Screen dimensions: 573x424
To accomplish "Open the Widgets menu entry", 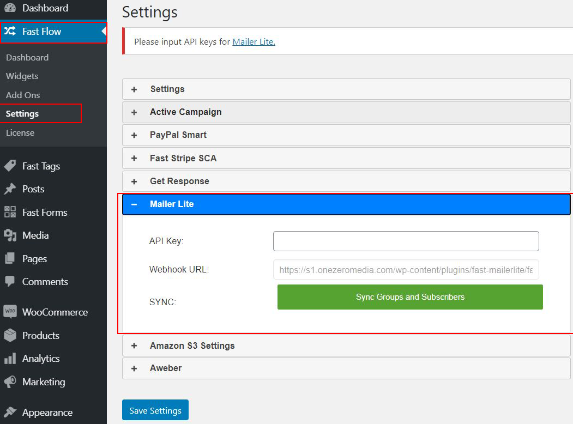I will [22, 76].
